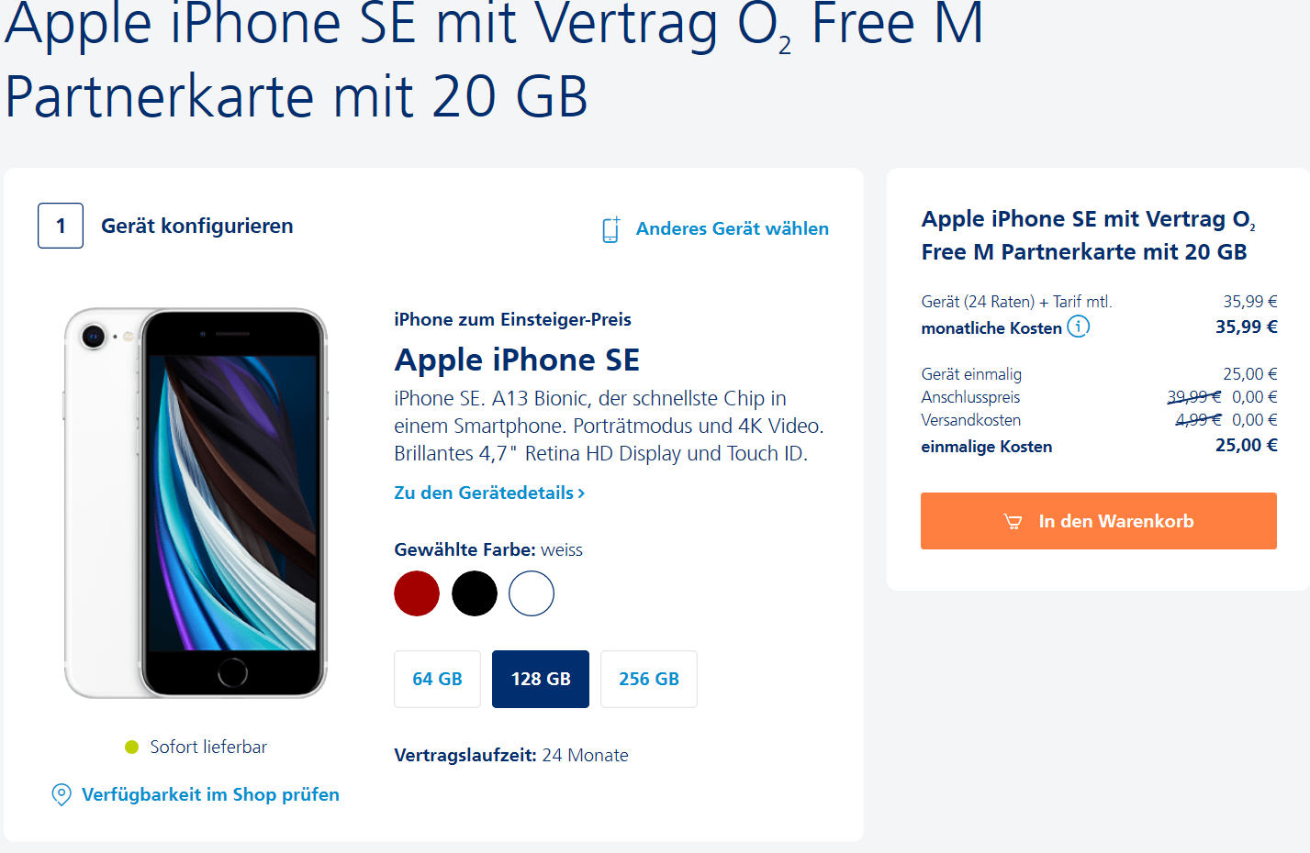Screen dimensions: 1310x853
Task: Pick the black color swatch
Action: tap(475, 593)
